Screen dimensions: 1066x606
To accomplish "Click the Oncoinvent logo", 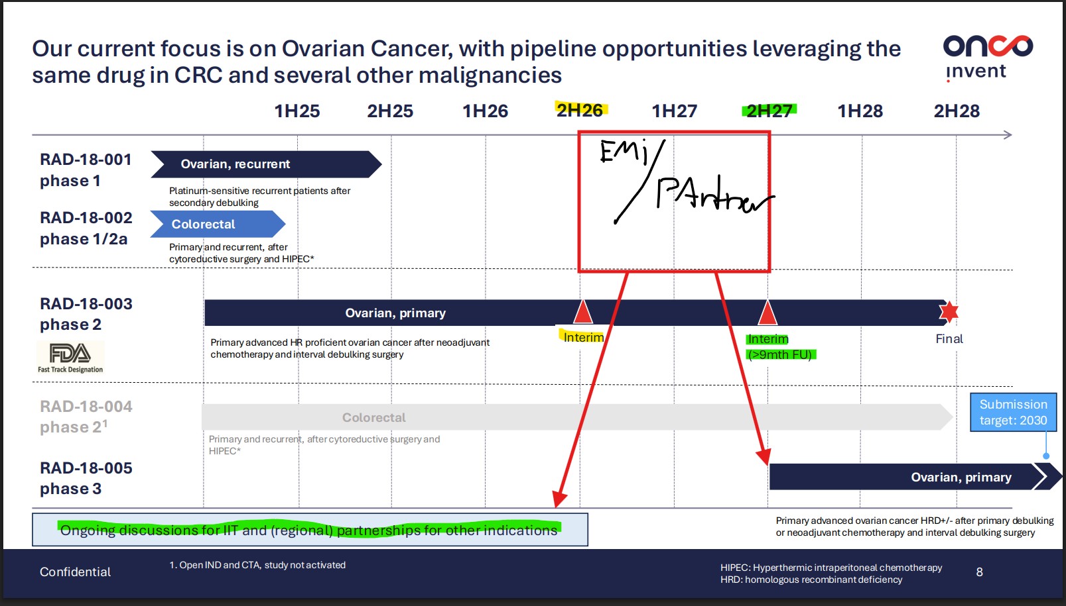I will pyautogui.click(x=987, y=58).
